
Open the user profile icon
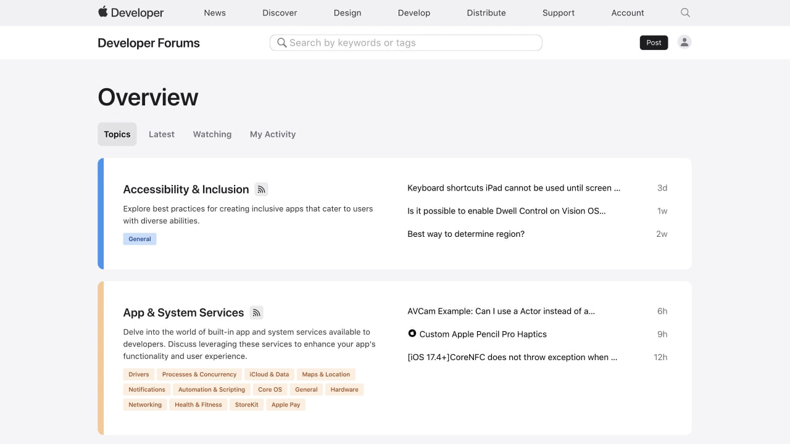[684, 42]
